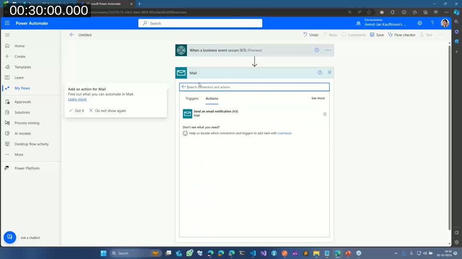Open Approvals in the sidebar
This screenshot has height=259, width=462.
23,102
